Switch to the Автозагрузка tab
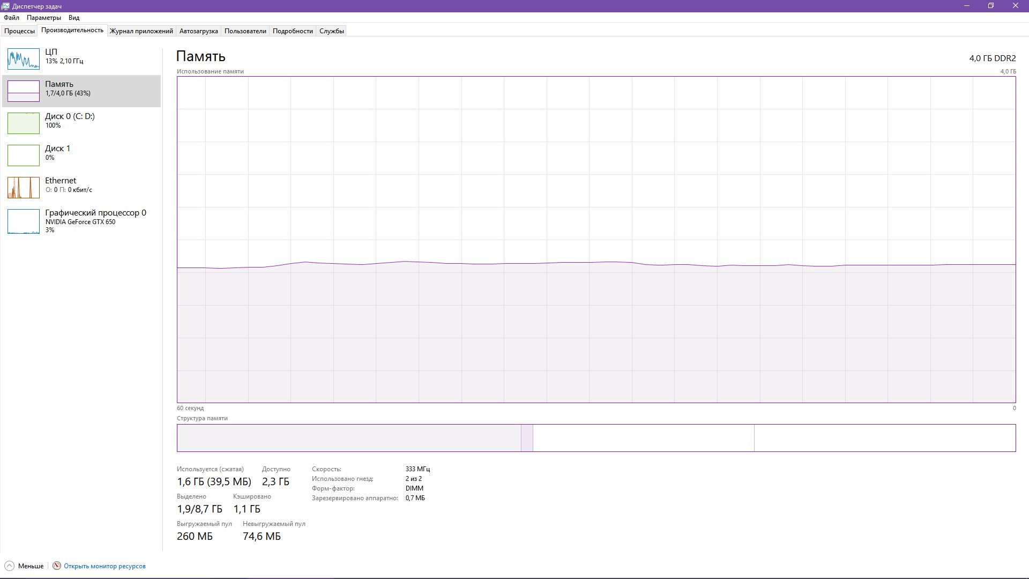1029x579 pixels. [x=199, y=31]
